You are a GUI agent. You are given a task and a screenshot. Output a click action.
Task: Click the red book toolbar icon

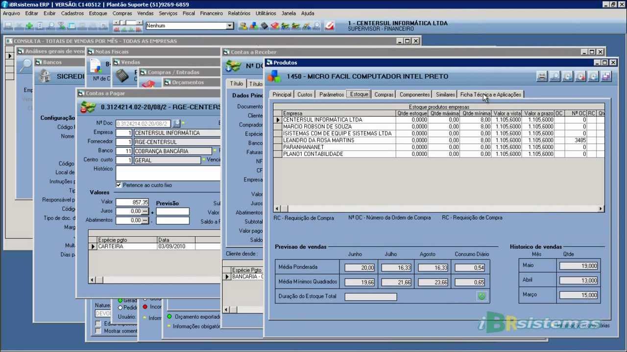275,25
